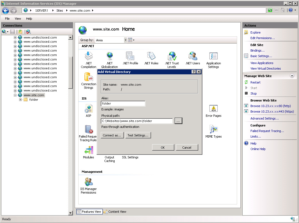Open the ASP feature icon
Viewport: 299px width, 223px height.
[x=89, y=111]
